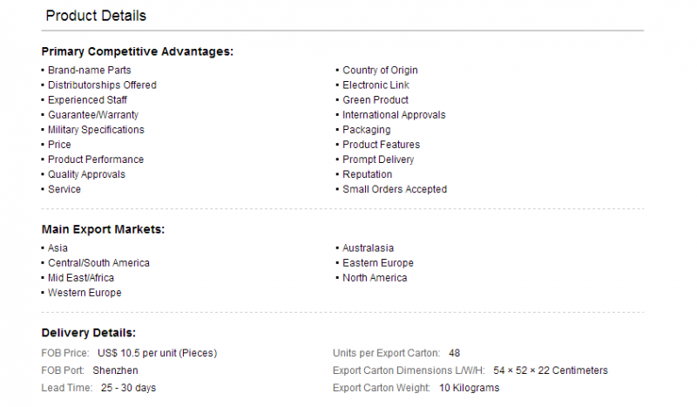Click Australasia export market
Viewport: 697px width, 407px height.
click(x=368, y=248)
